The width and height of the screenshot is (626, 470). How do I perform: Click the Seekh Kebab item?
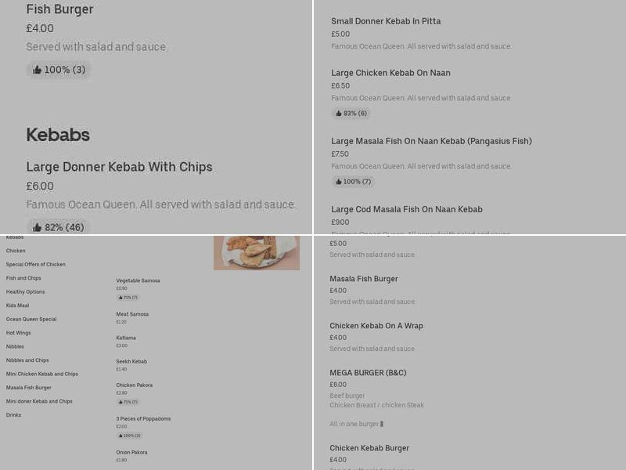[x=131, y=361]
